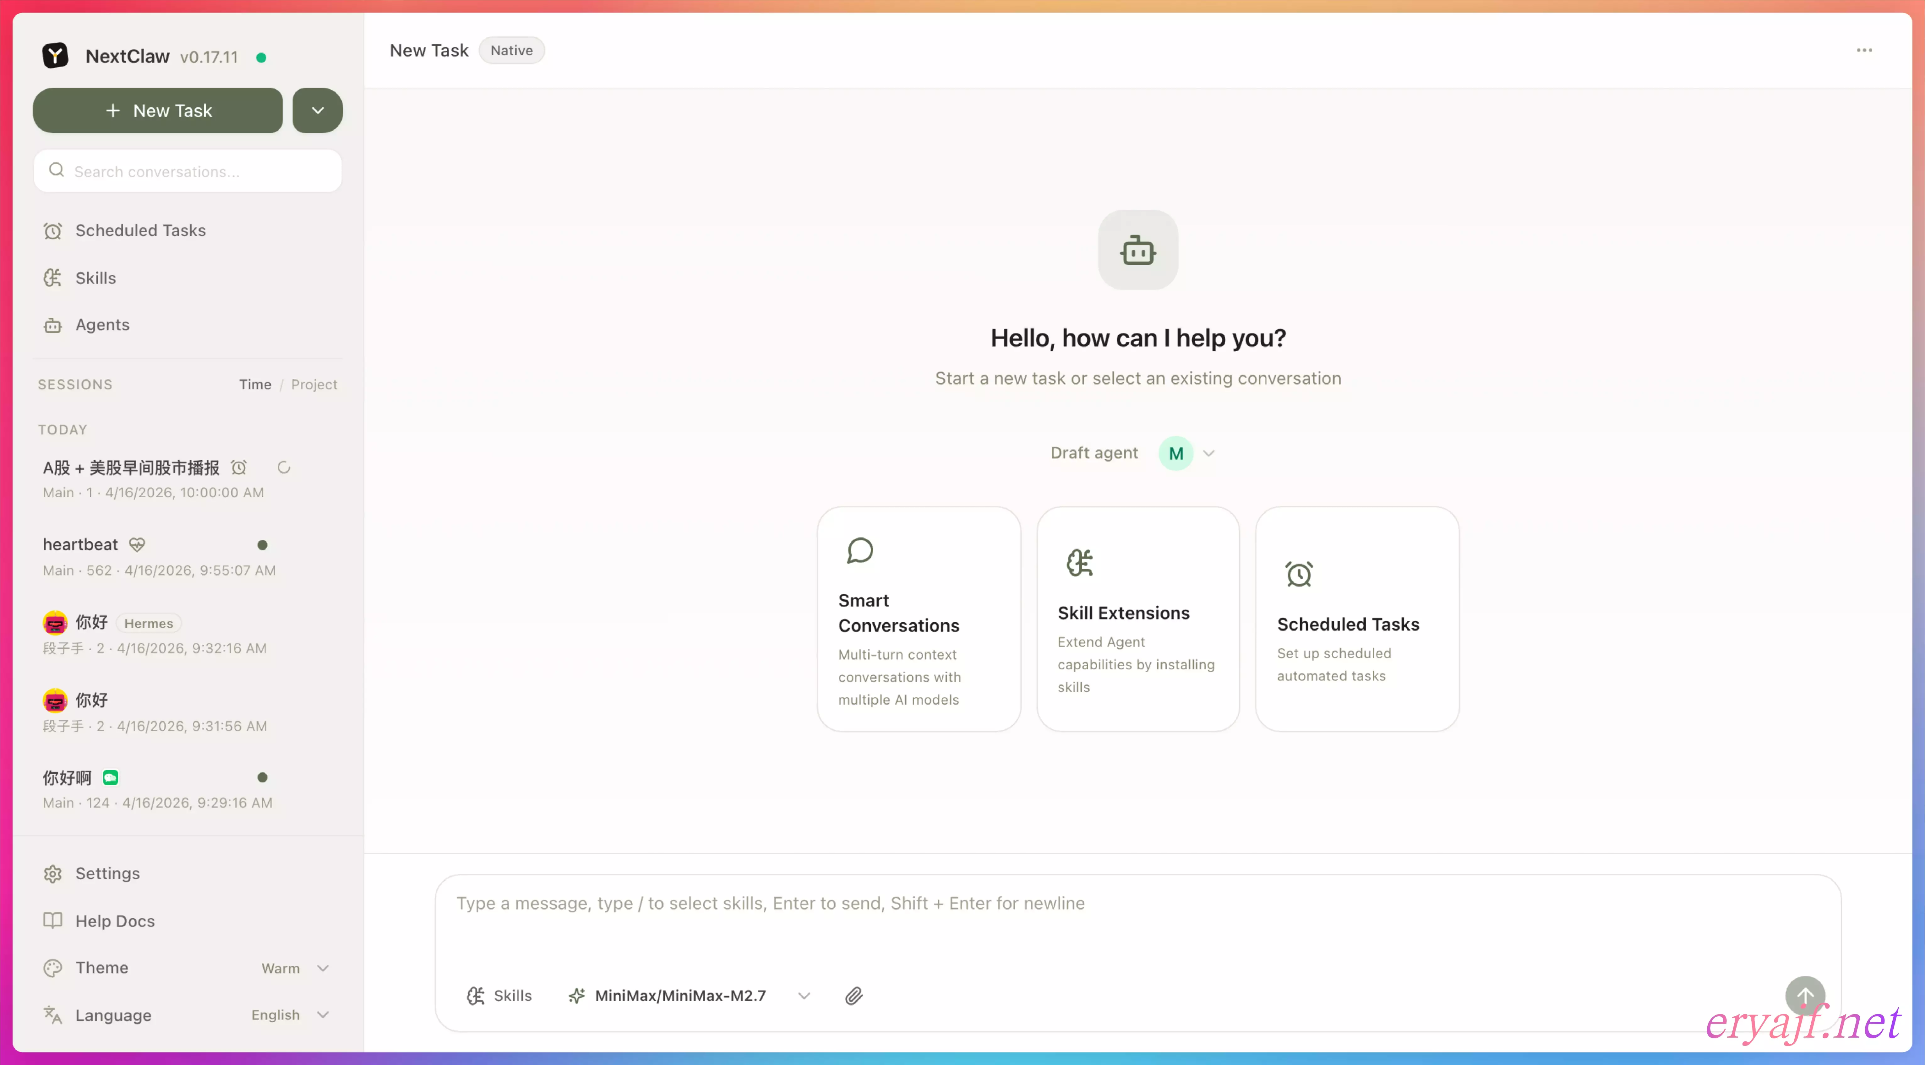Open Scheduled Tasks in the sidebar
This screenshot has height=1065, width=1925.
(187, 231)
